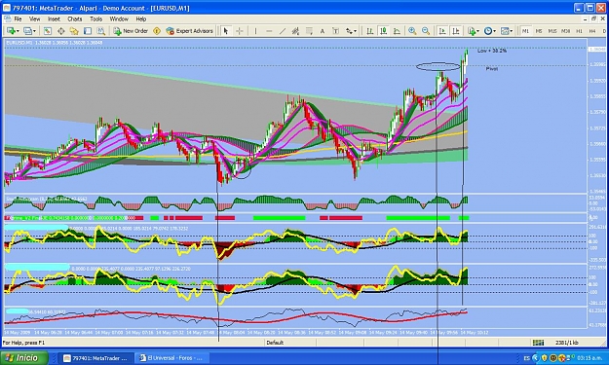Switch to El Universal - Foros taskbar item

click(x=172, y=358)
